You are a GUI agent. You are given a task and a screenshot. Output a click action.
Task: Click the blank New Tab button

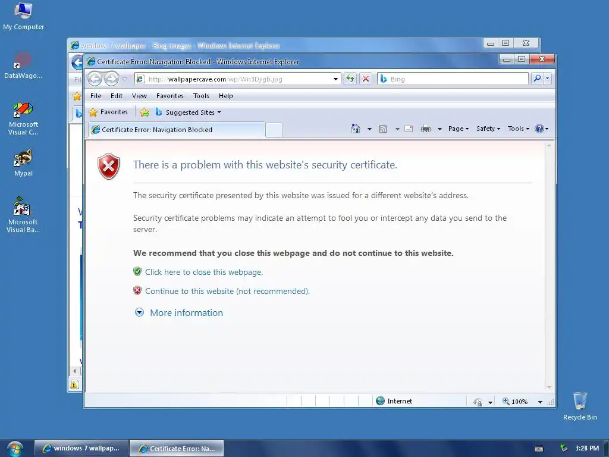[x=274, y=130]
